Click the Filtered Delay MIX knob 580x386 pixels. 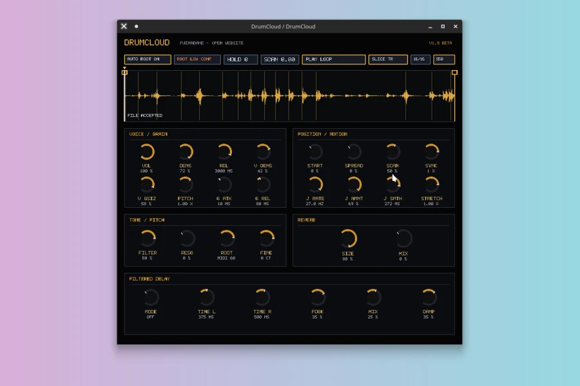[x=373, y=297]
